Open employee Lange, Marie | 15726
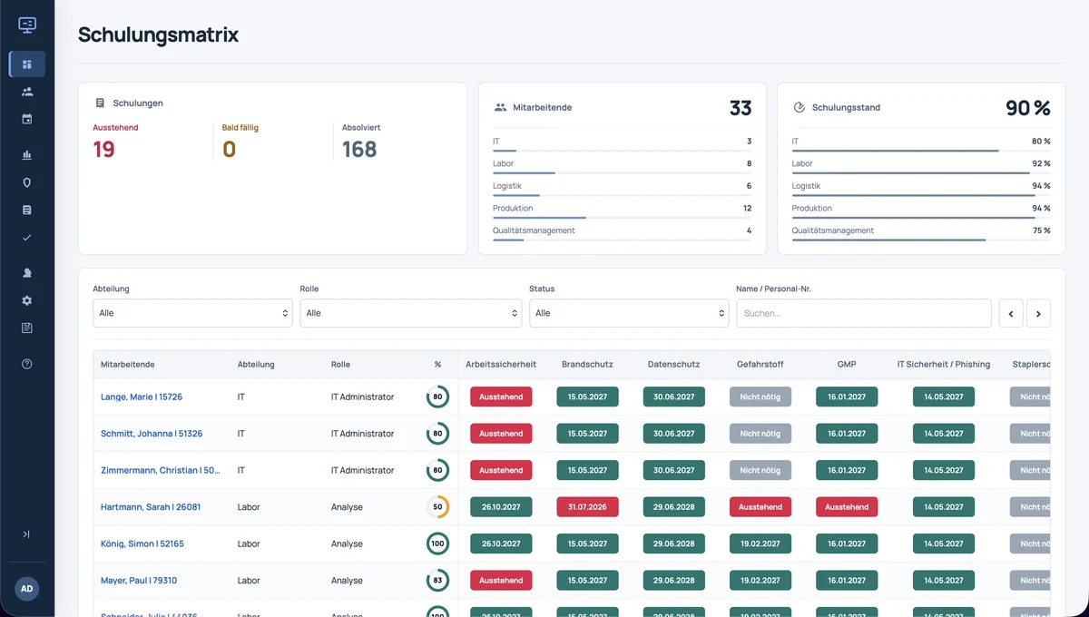 pos(142,397)
